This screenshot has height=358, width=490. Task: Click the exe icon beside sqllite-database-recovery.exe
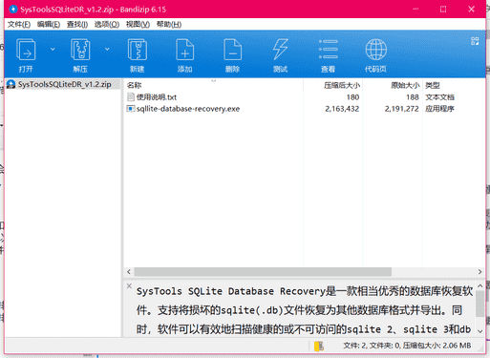point(131,109)
